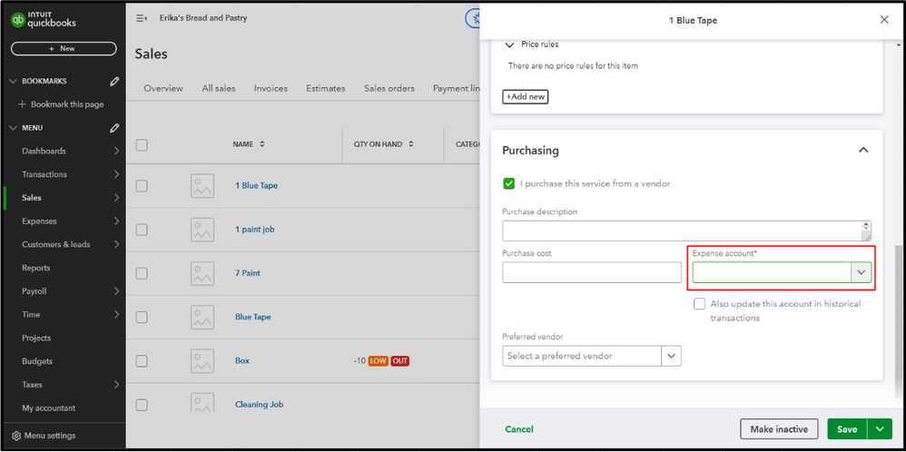Collapse the left navigation menu icon
Image resolution: width=906 pixels, height=452 pixels.
pyautogui.click(x=141, y=18)
